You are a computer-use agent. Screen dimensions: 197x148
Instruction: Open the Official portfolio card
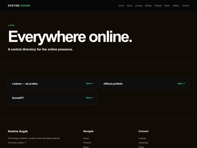tap(144, 84)
